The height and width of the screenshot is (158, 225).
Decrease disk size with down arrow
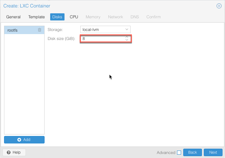coord(127,40)
